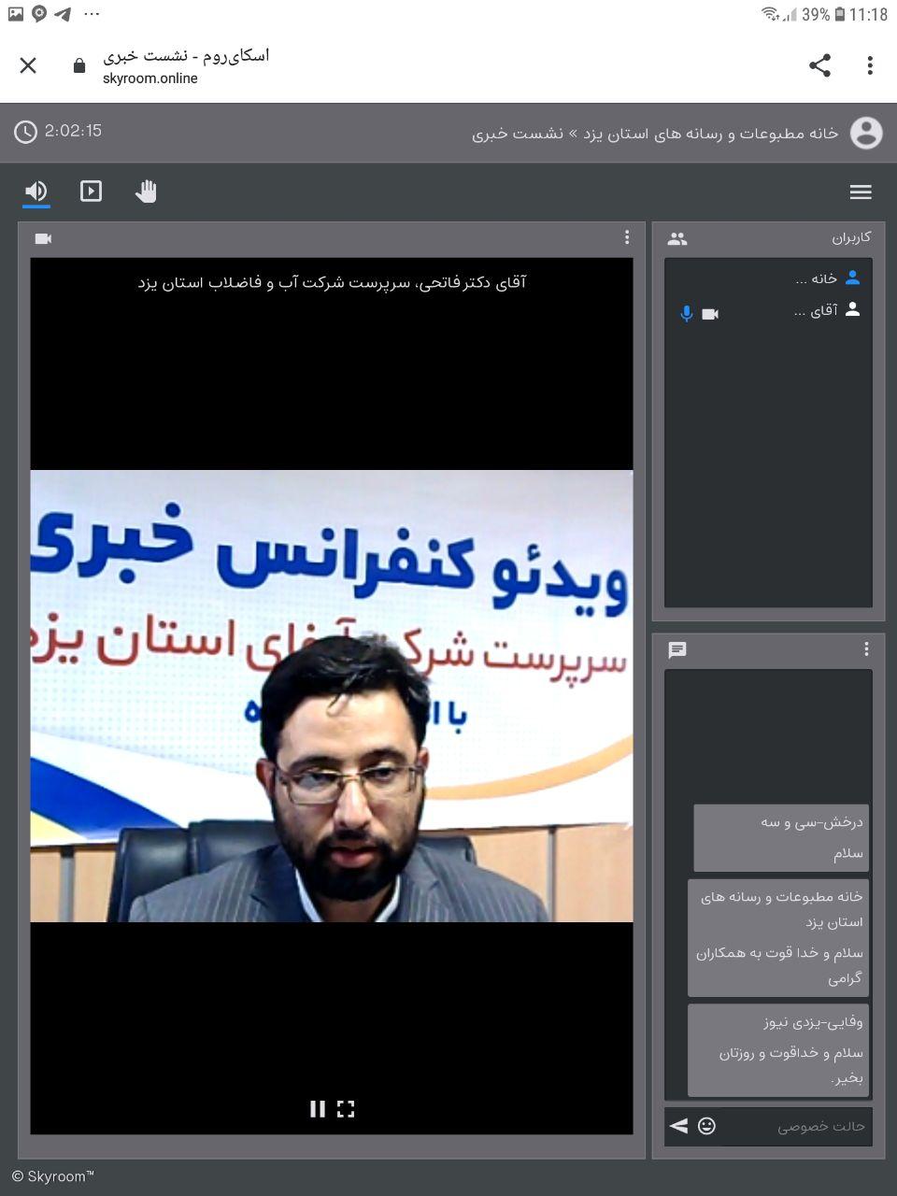Open the emoji picker
The image size is (897, 1196).
(707, 1126)
